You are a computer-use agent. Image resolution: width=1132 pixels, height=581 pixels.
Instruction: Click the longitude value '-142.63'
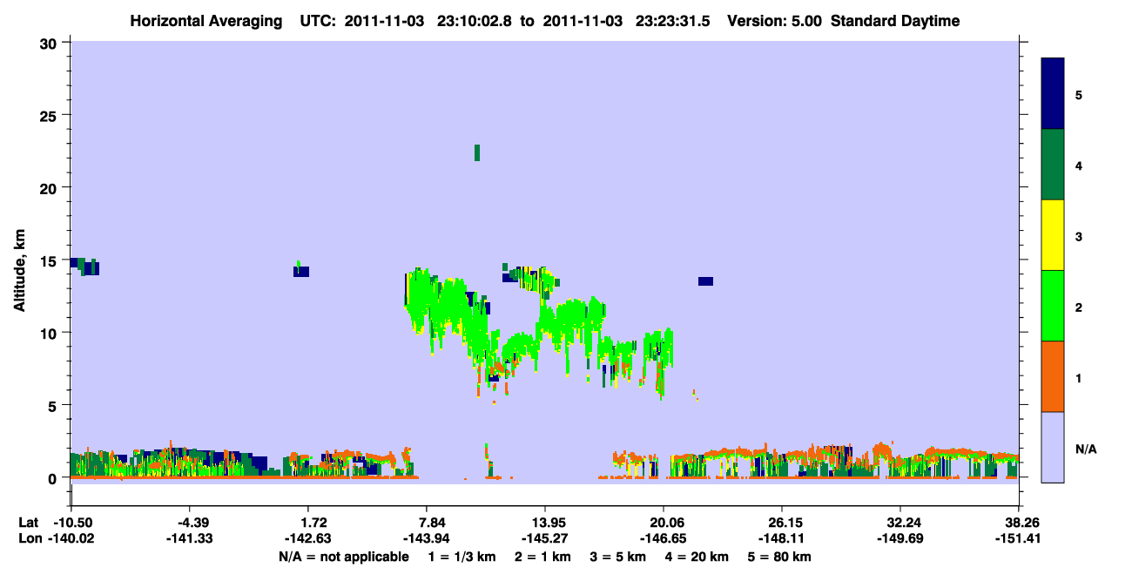pyautogui.click(x=308, y=539)
